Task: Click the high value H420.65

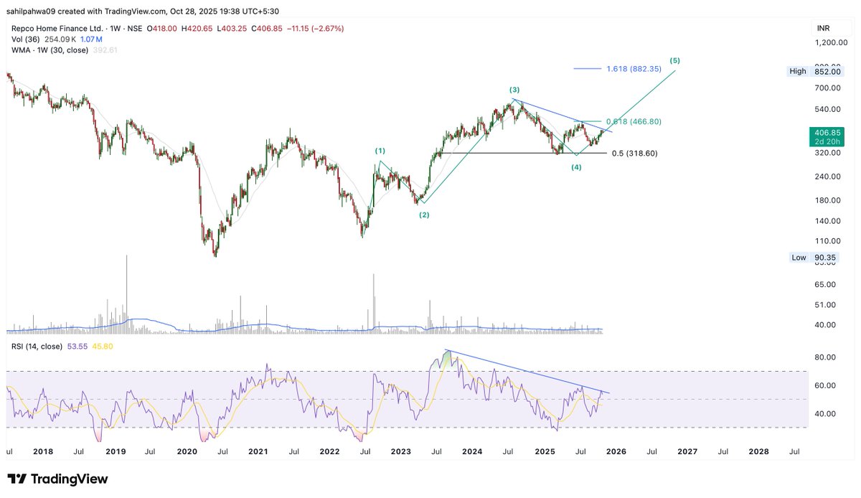Action: (x=198, y=29)
